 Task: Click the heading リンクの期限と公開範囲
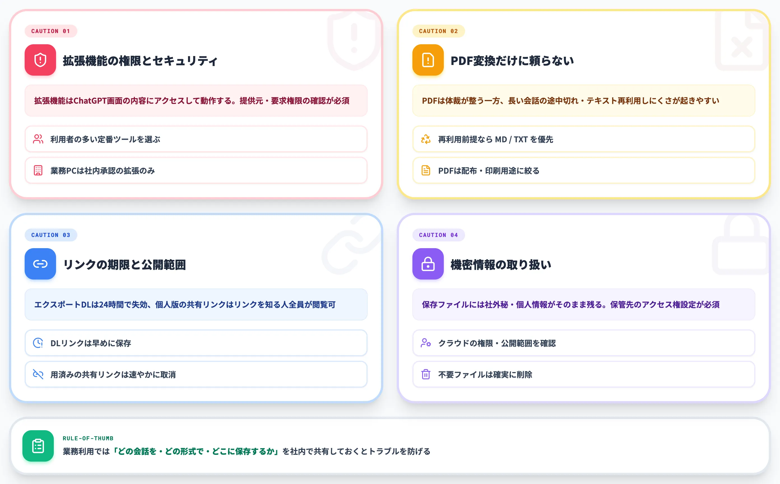(x=124, y=264)
